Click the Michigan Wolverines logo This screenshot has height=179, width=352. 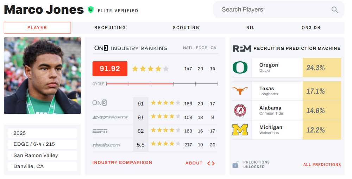point(240,130)
